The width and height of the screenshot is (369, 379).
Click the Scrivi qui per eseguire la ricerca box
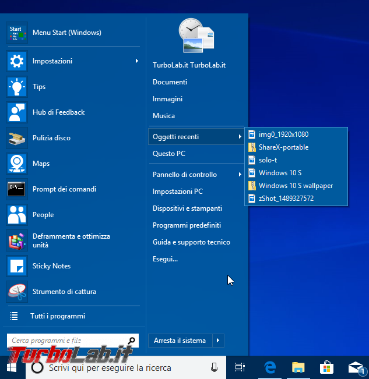click(126, 367)
